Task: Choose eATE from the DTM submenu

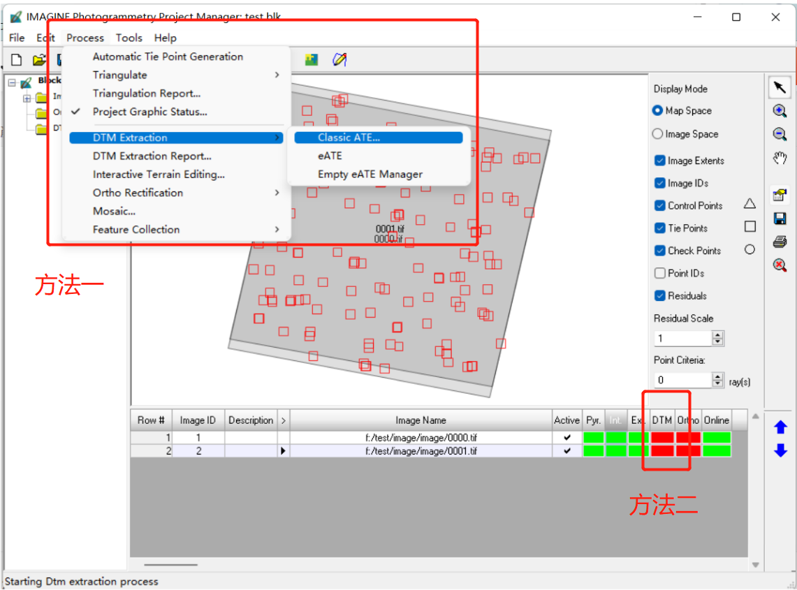Action: 379,156
